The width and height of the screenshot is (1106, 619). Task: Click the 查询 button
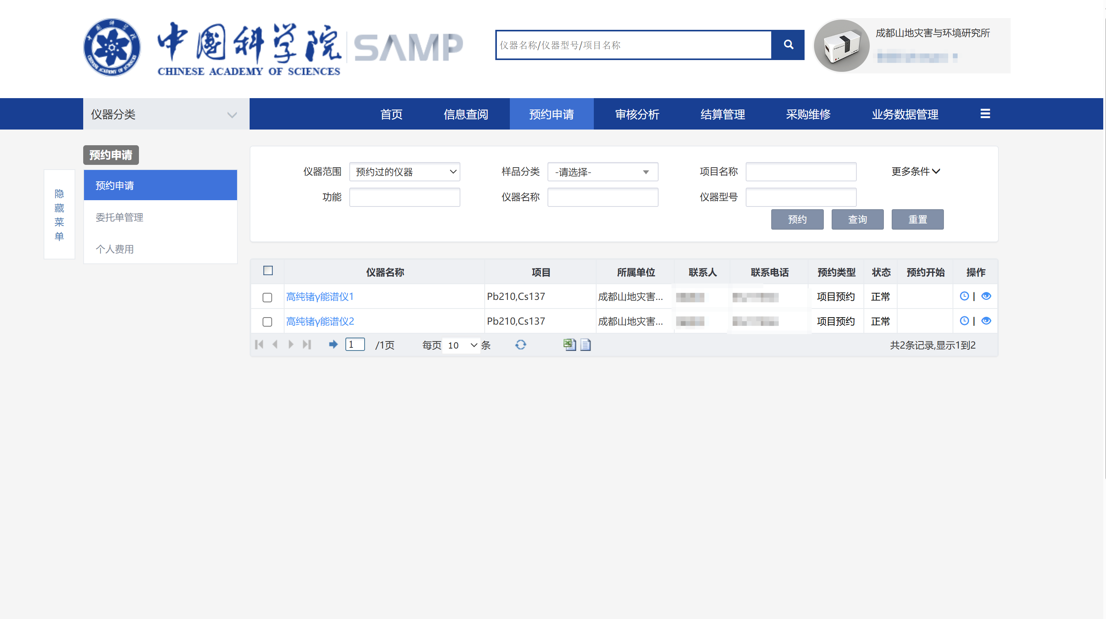857,220
